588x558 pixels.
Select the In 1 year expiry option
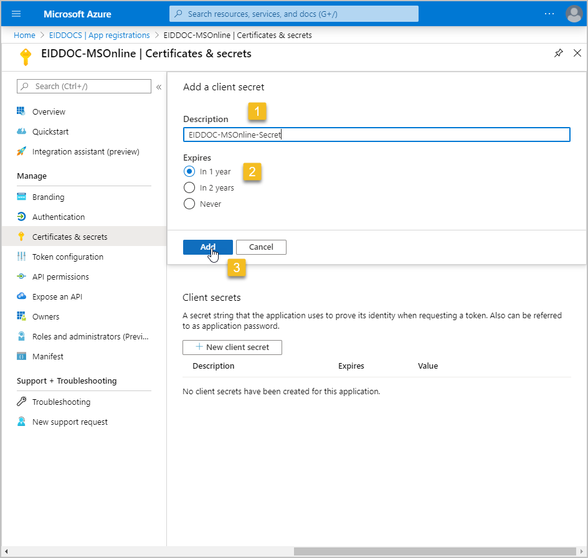click(x=189, y=171)
